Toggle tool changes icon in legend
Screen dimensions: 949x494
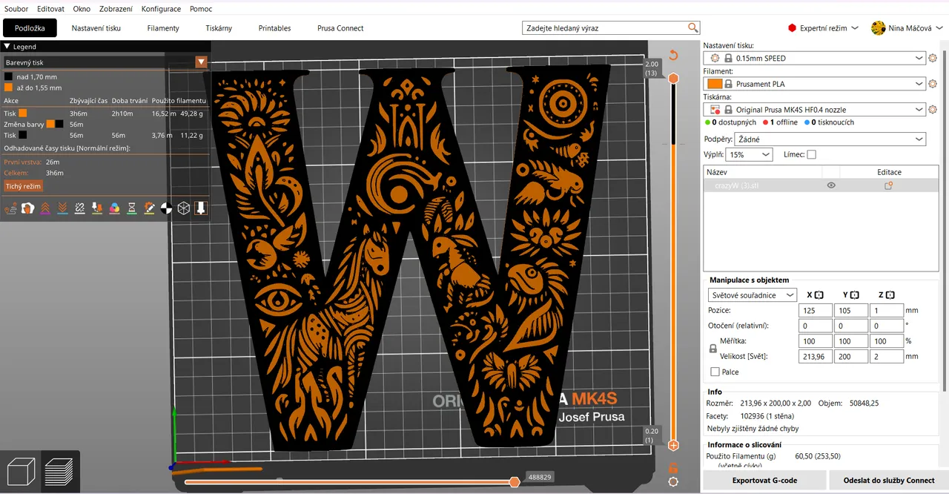coord(97,208)
